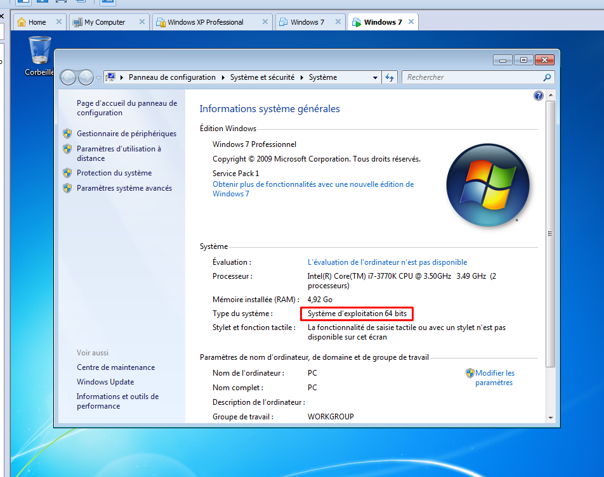Open recent pages dropdown next to forward arrow

pos(98,78)
